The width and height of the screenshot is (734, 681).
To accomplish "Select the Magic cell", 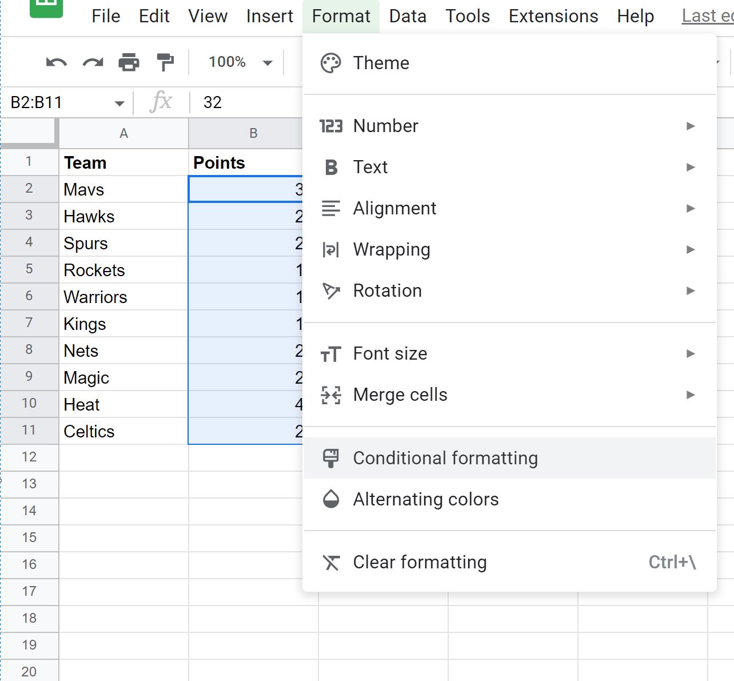I will point(123,377).
